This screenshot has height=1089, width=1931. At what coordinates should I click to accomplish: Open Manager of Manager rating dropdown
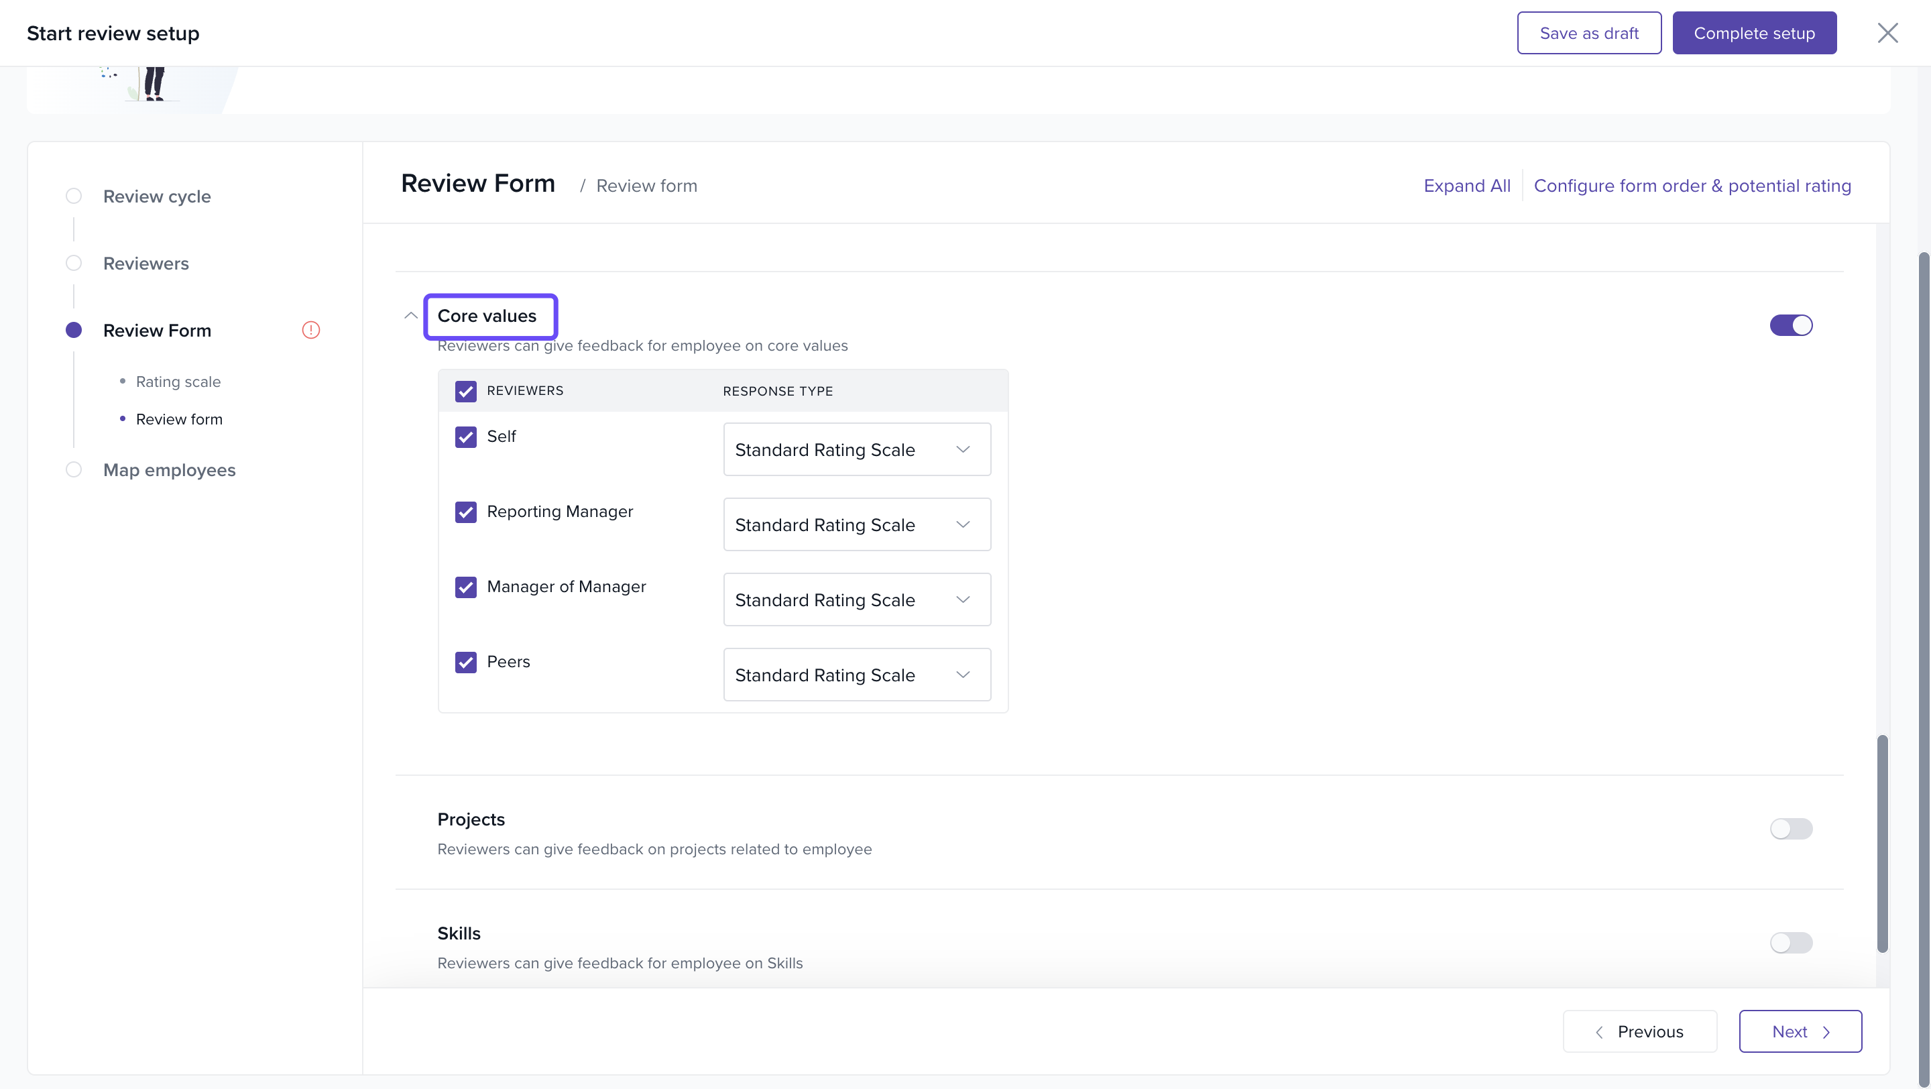click(856, 599)
